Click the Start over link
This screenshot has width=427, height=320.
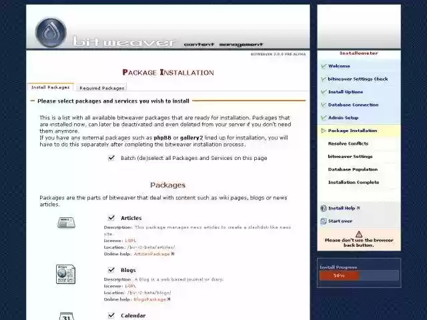(340, 221)
